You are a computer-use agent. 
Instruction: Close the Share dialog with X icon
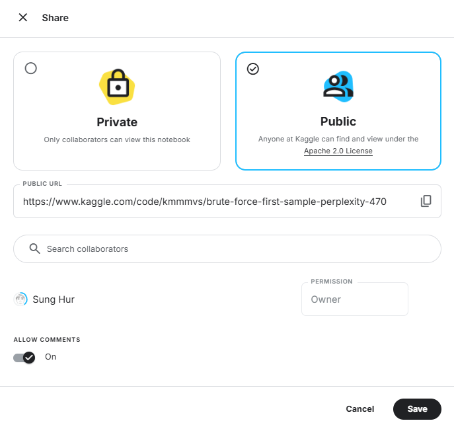(23, 18)
